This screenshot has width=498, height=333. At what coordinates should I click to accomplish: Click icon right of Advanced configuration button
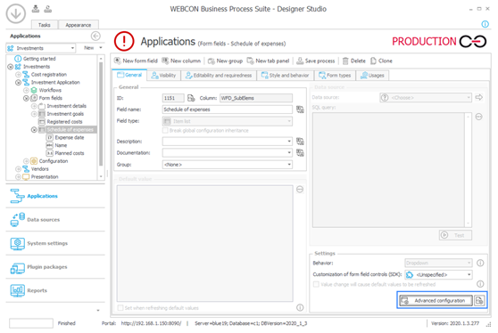click(479, 300)
